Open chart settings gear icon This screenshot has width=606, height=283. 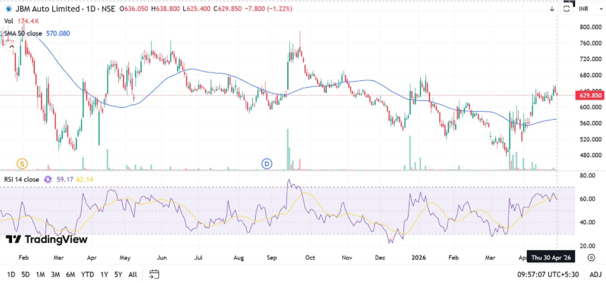click(x=591, y=257)
